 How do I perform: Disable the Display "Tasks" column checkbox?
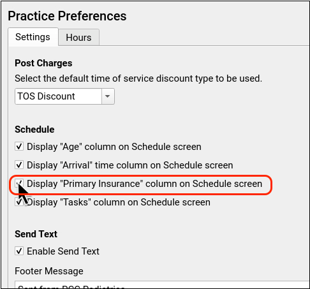pyautogui.click(x=19, y=202)
